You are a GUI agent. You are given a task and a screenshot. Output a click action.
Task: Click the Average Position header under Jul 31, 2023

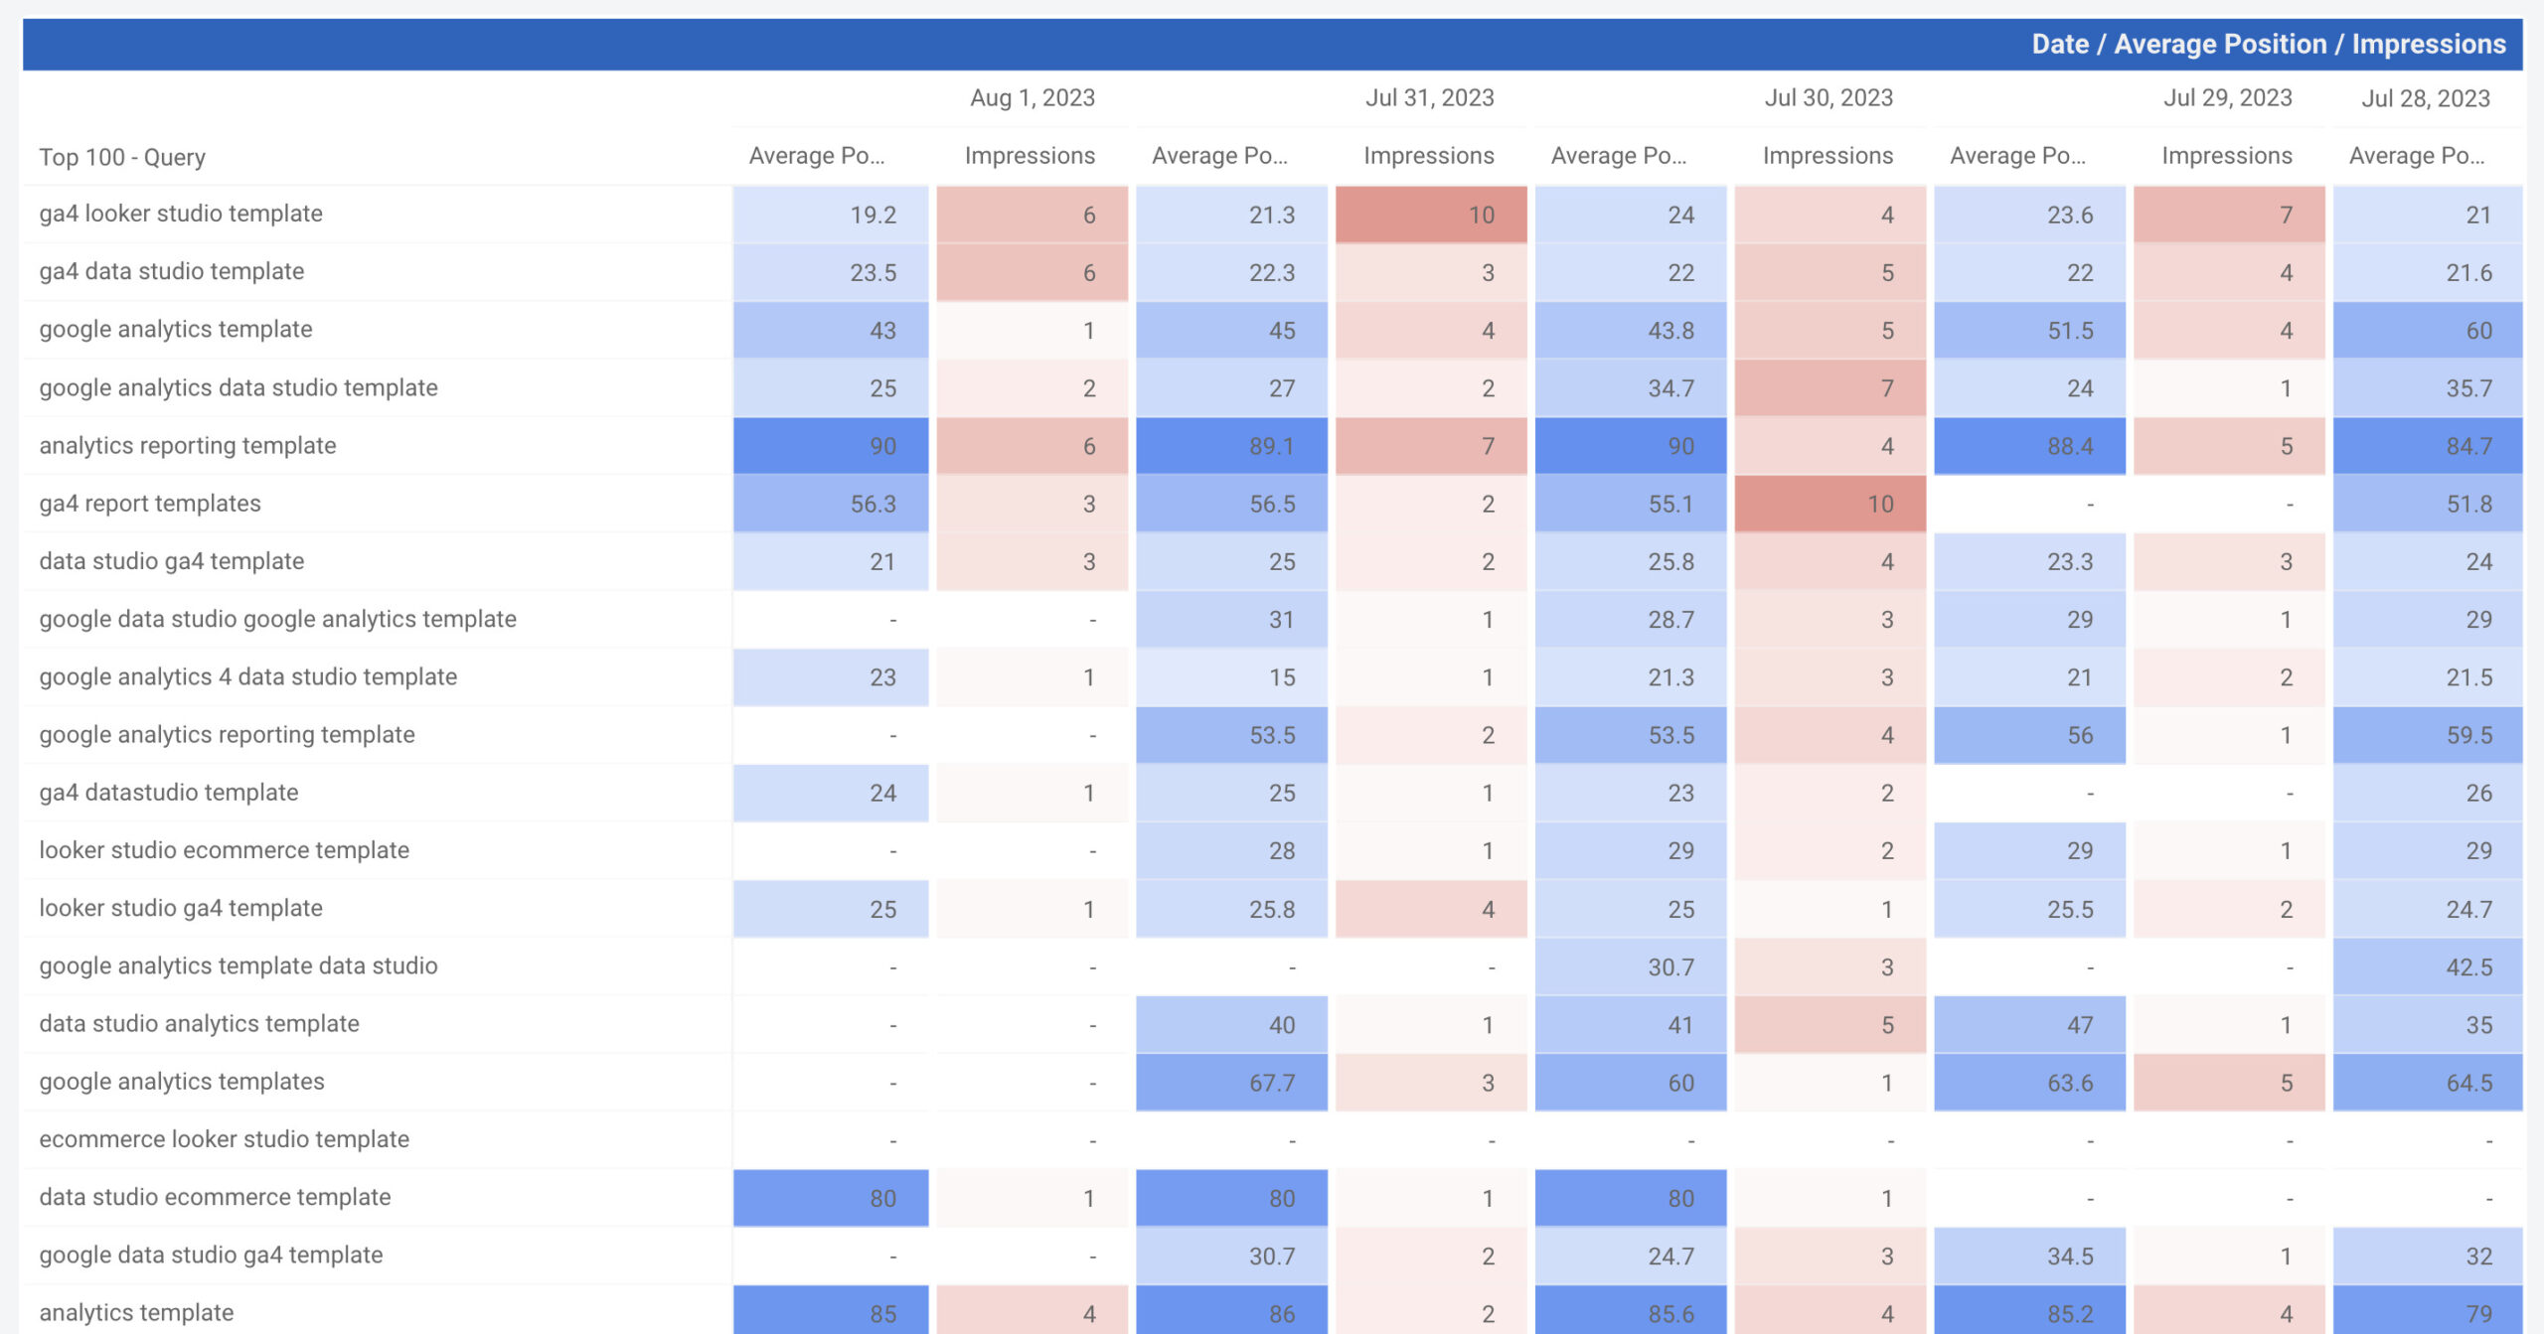pyautogui.click(x=1219, y=156)
